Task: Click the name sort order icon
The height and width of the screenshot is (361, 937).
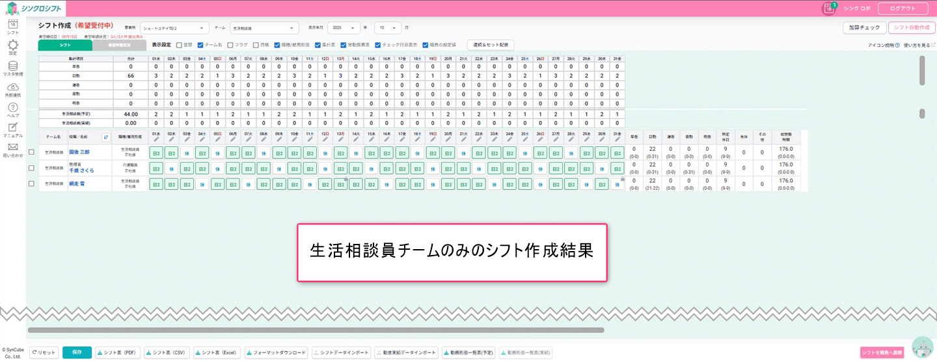Action: (106, 137)
